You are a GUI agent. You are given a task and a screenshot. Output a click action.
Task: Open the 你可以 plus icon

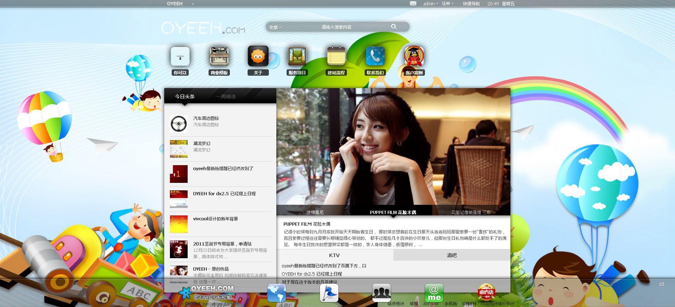point(180,56)
